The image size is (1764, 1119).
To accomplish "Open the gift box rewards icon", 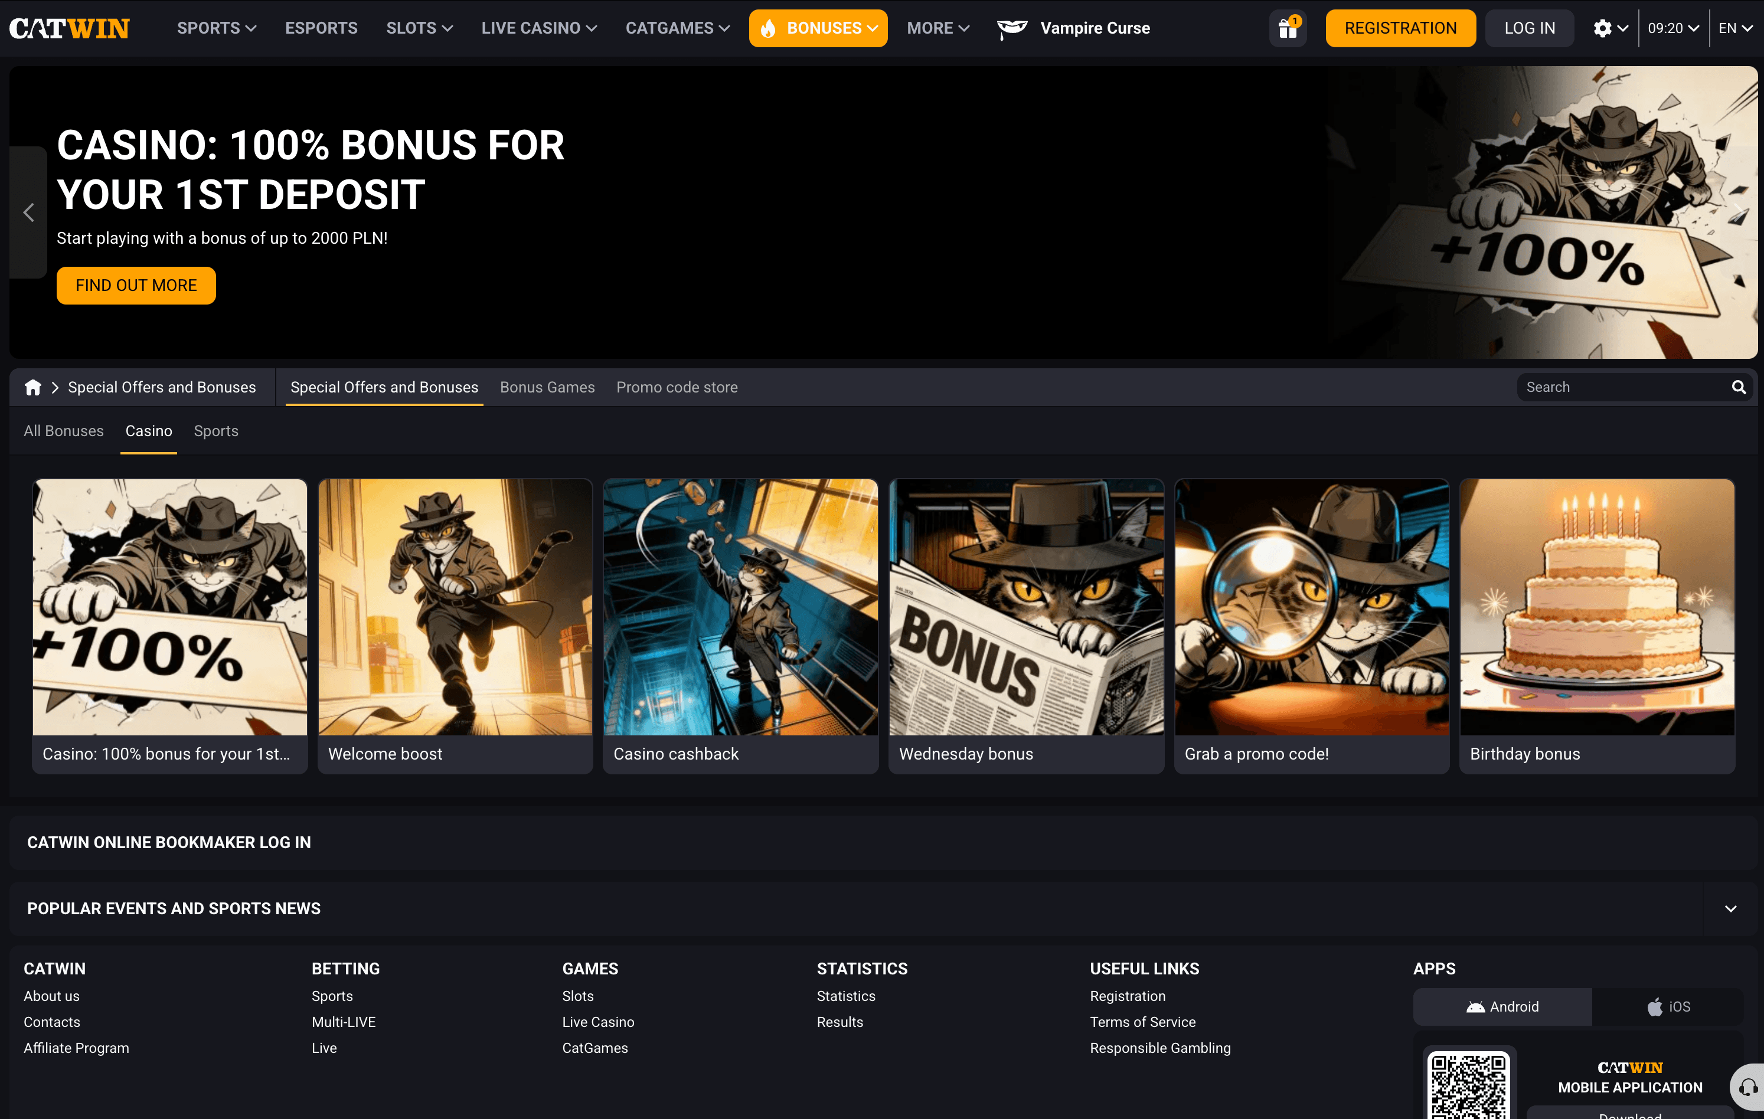I will click(x=1288, y=28).
